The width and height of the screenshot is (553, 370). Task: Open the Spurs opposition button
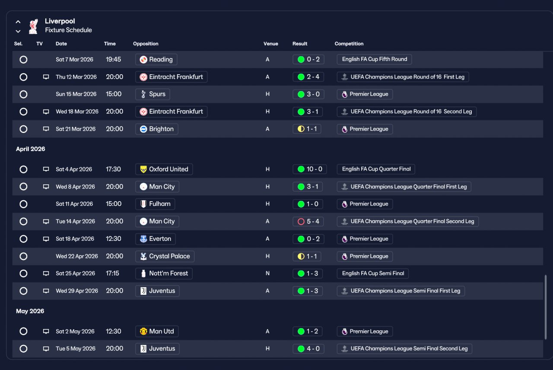tap(153, 94)
